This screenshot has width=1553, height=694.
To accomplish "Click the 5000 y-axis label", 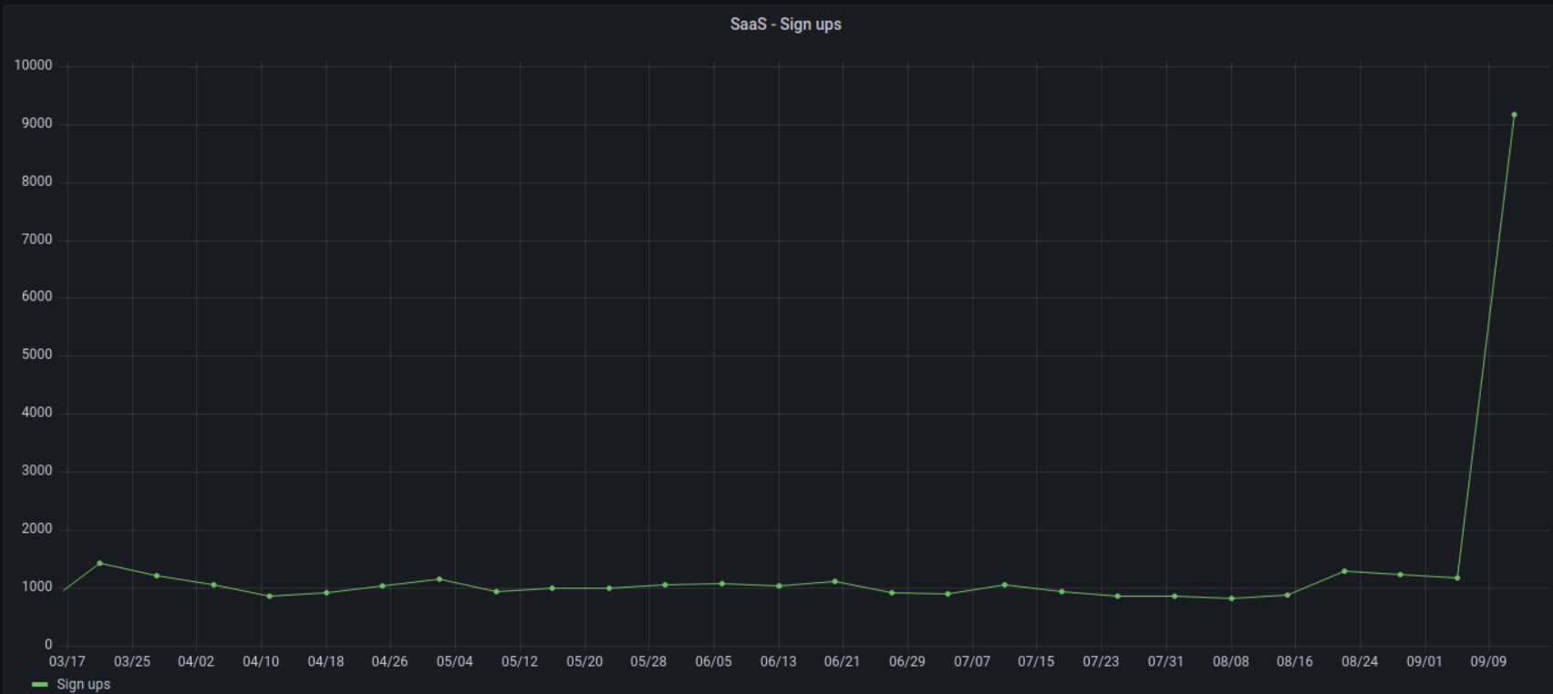I will click(36, 354).
